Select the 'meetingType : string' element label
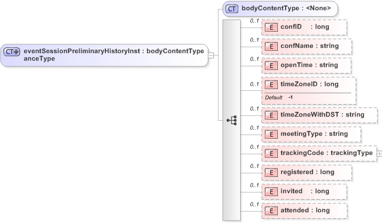The height and width of the screenshot is (223, 382). coord(314,134)
